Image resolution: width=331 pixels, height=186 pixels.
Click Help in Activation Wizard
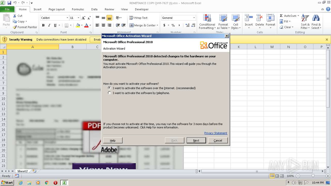pos(113,140)
